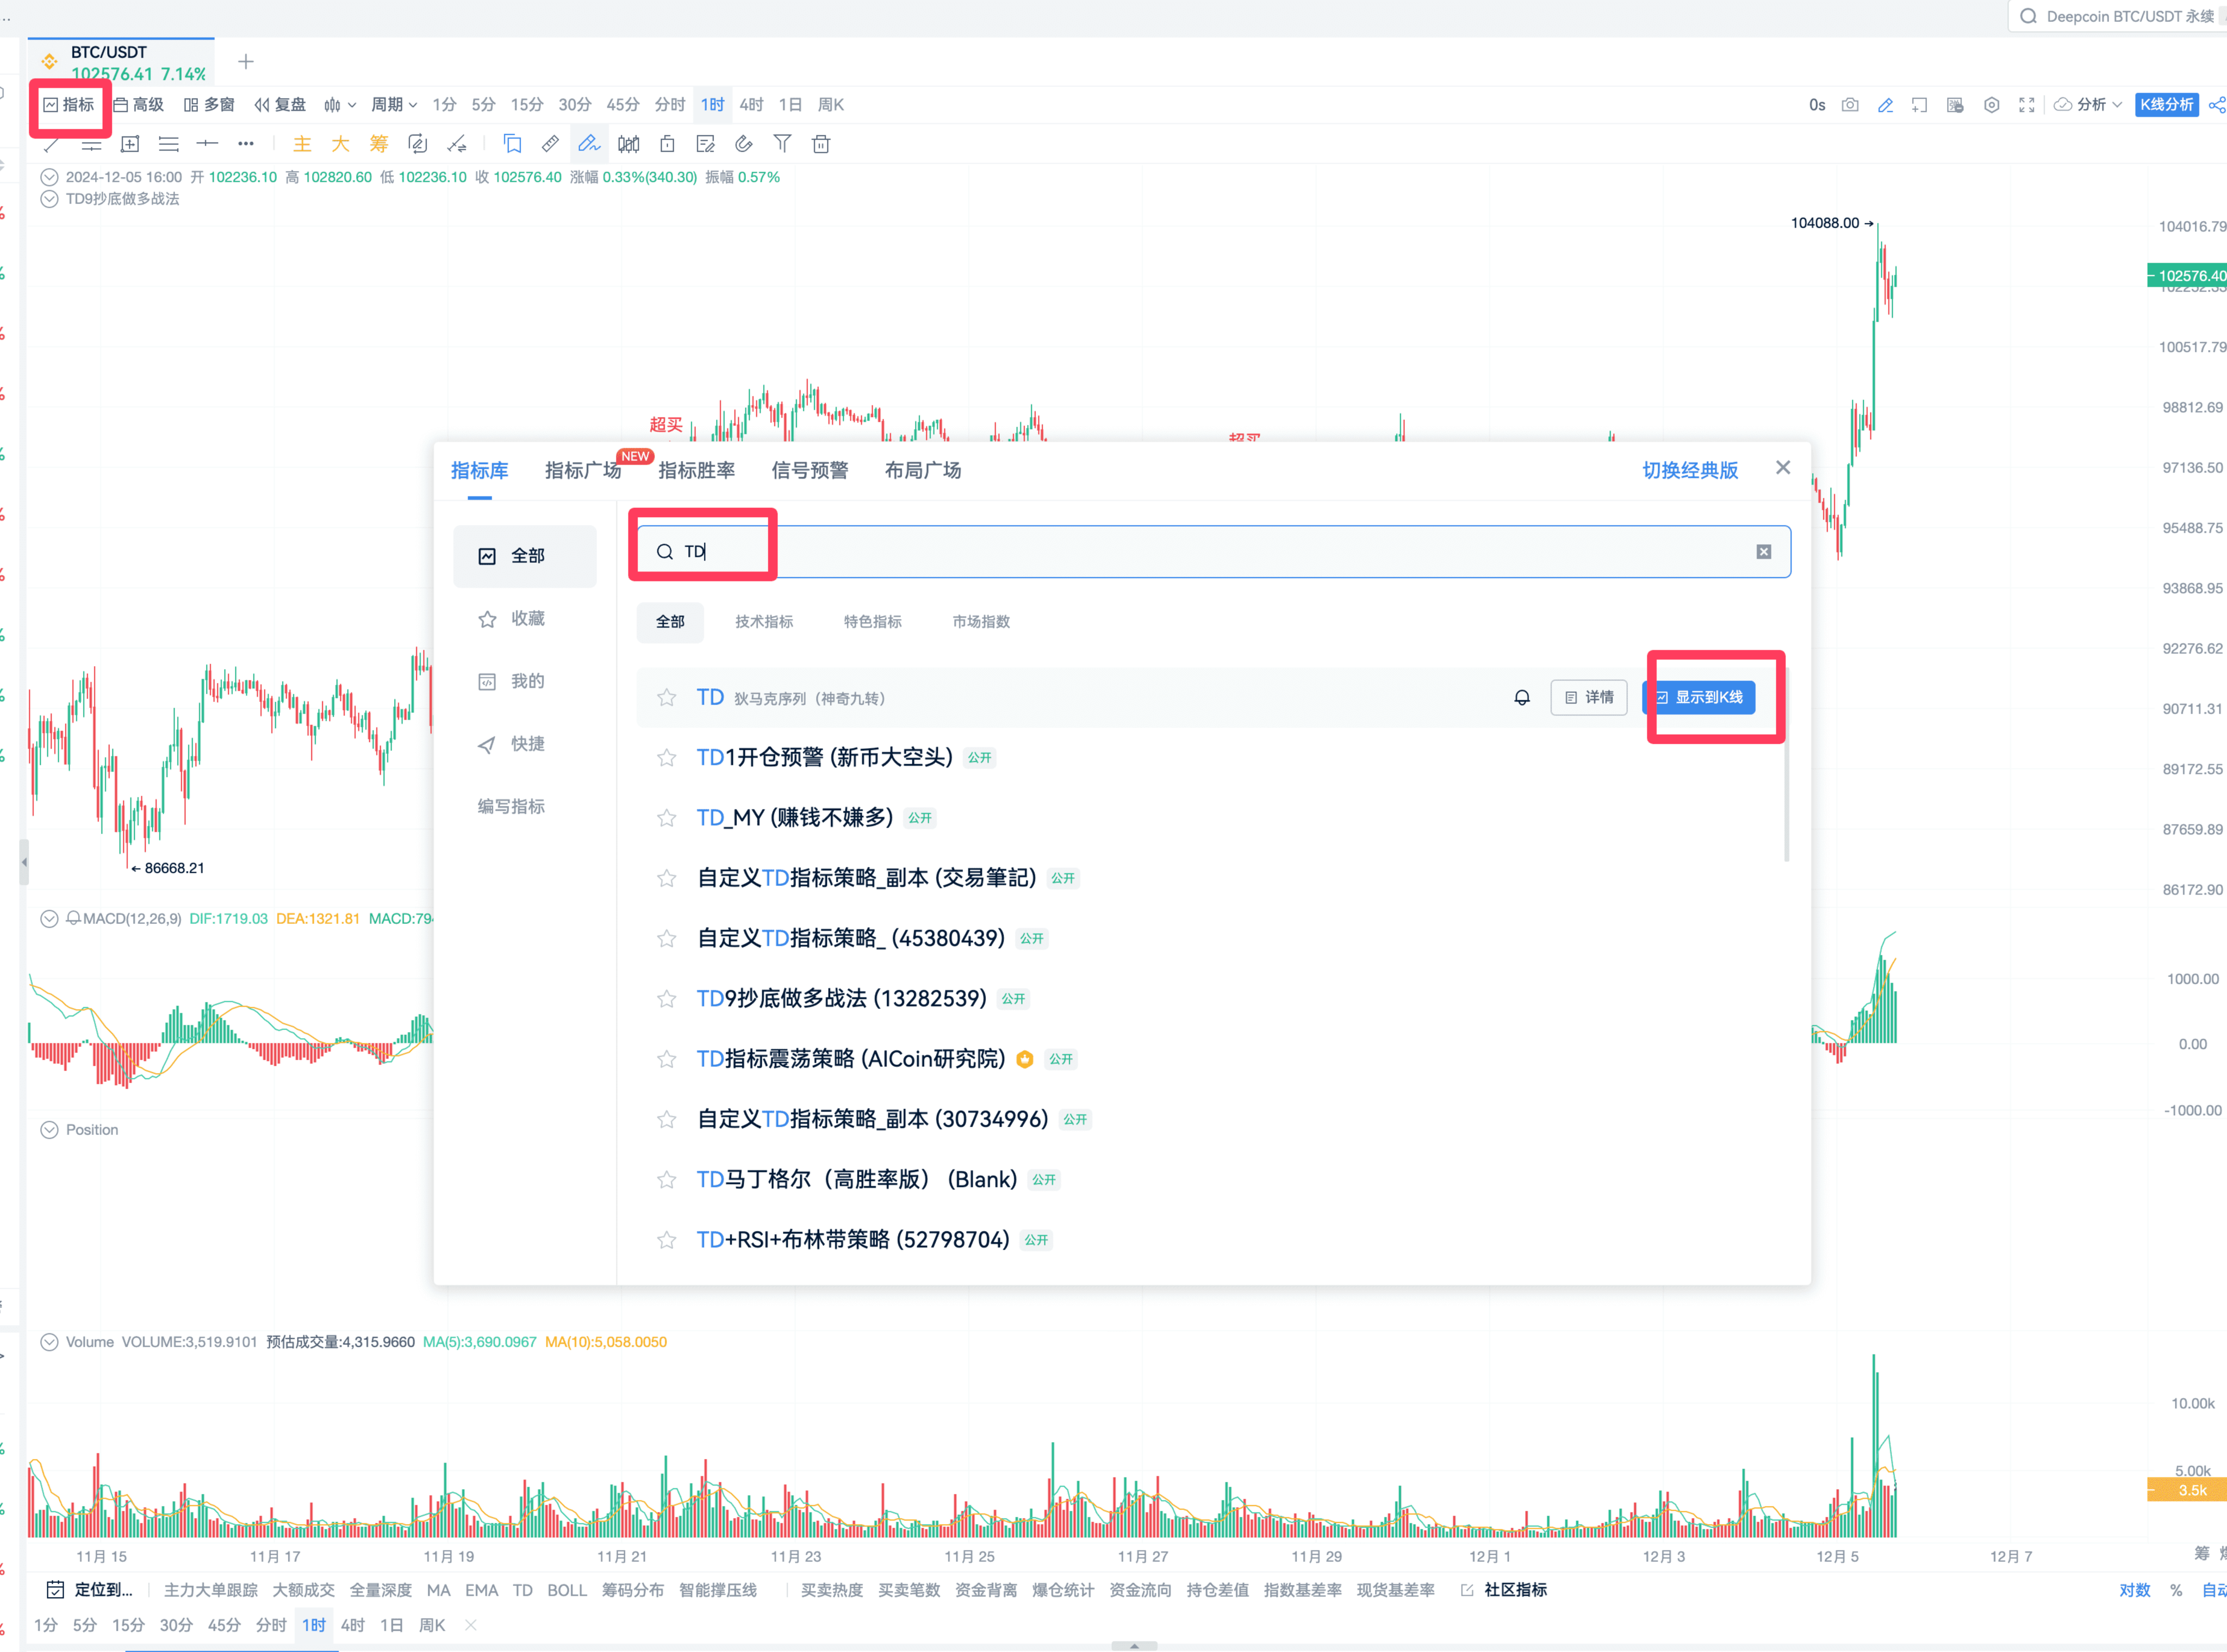The width and height of the screenshot is (2227, 1652).
Task: Collapse the Position pane chevron
Action: coord(49,1130)
